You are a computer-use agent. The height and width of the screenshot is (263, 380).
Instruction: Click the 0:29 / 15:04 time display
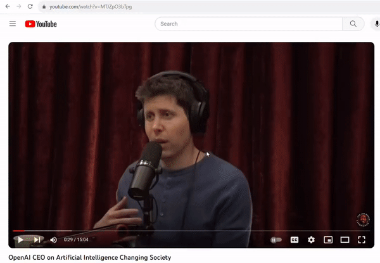76,240
